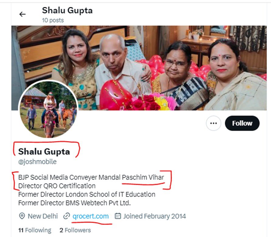Screen dimensions: 271x237
Task: Click the back arrow icon
Action: coord(22,14)
